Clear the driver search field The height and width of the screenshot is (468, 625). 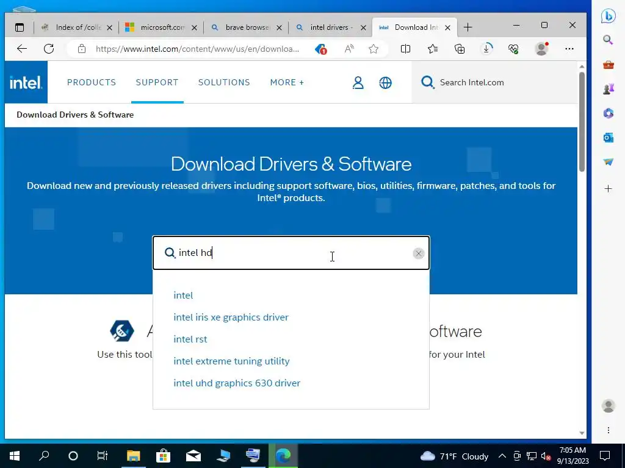tap(418, 253)
